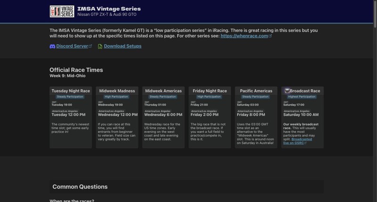Click the Steady Participation badge on Pacific Americas

(255, 97)
